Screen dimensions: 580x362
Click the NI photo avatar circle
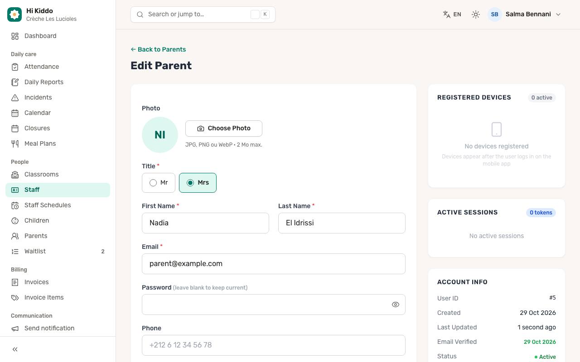click(160, 135)
